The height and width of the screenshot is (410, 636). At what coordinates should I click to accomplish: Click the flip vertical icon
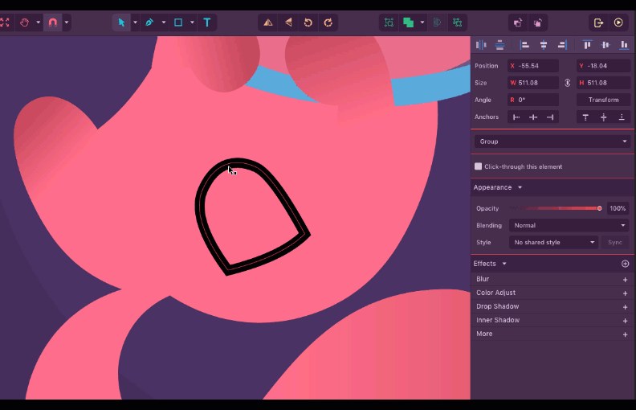point(288,23)
